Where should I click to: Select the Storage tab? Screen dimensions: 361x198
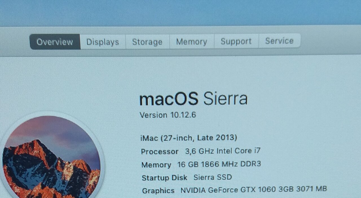pos(147,42)
